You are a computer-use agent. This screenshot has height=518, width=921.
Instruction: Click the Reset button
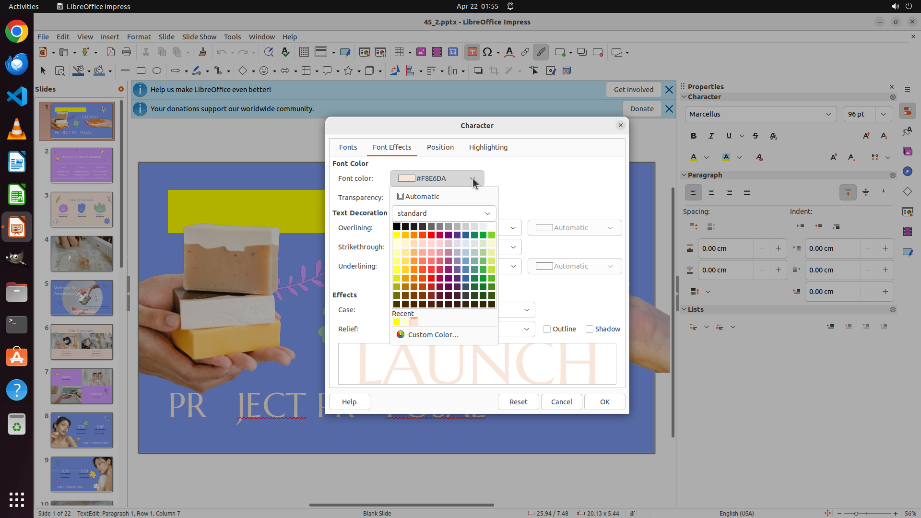pos(518,402)
